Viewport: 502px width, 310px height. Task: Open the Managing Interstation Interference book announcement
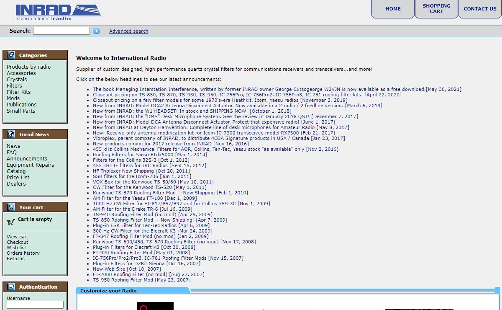pos(277,89)
